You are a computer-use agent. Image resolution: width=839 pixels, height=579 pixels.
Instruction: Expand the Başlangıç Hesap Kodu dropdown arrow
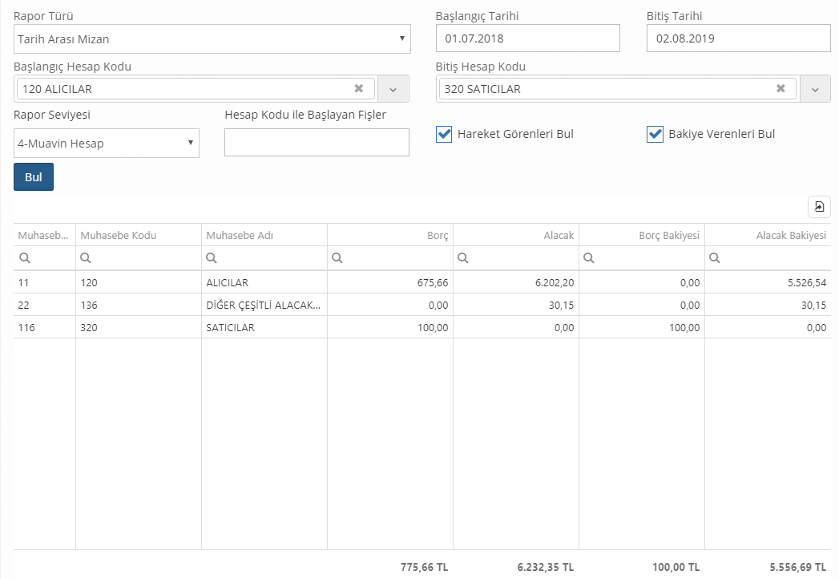pos(393,89)
